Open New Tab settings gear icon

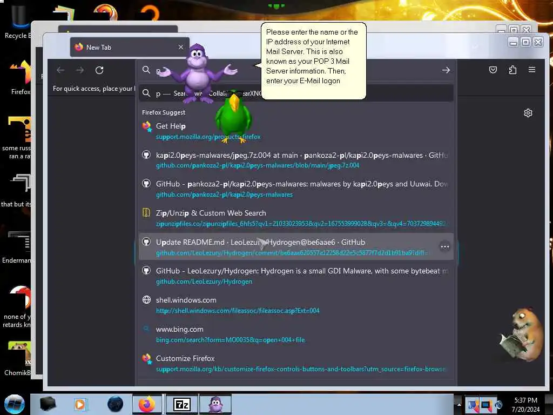click(528, 113)
